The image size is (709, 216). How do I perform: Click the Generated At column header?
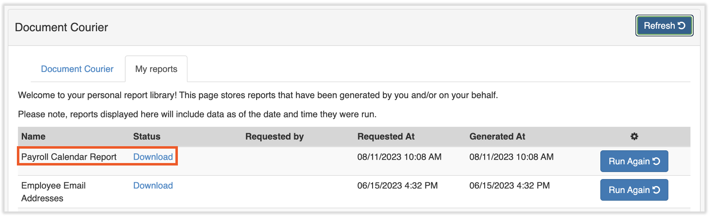(x=497, y=136)
